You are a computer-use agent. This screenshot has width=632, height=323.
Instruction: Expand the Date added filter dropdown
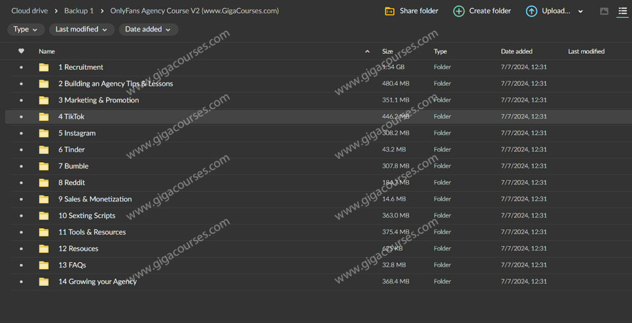(x=148, y=30)
